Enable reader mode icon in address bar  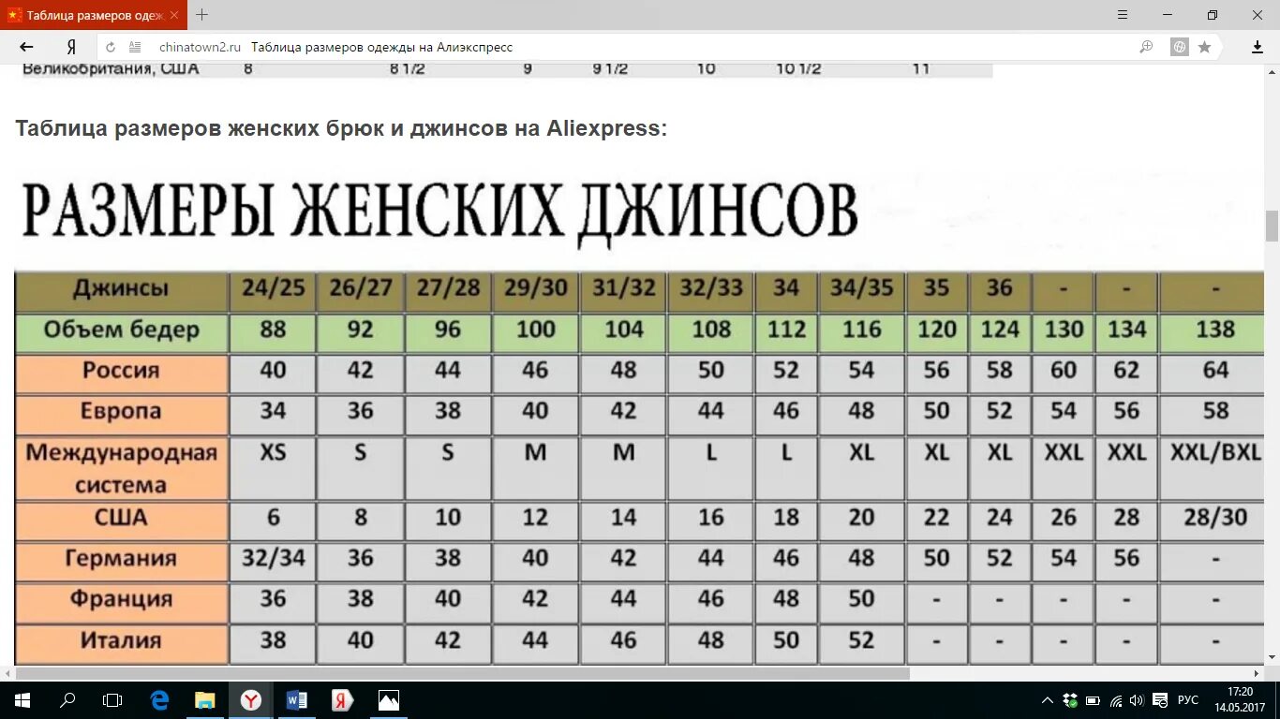click(135, 47)
